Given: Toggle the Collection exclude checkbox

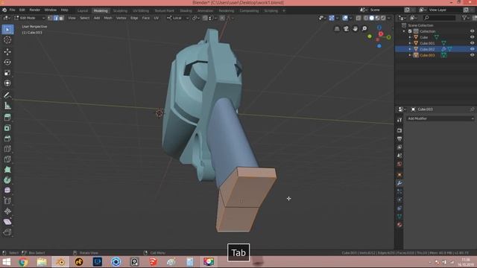Looking at the screenshot, I should pyautogui.click(x=410, y=31).
